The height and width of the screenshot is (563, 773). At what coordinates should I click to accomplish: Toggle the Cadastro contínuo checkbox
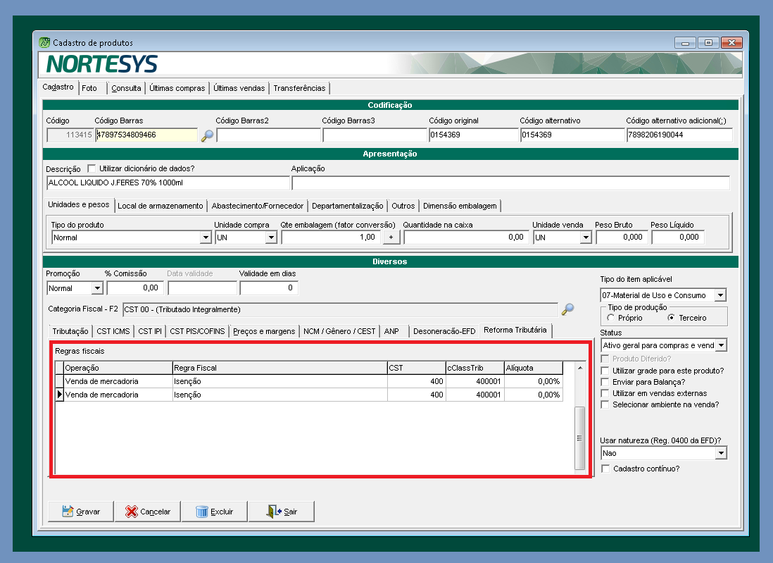[x=605, y=469]
